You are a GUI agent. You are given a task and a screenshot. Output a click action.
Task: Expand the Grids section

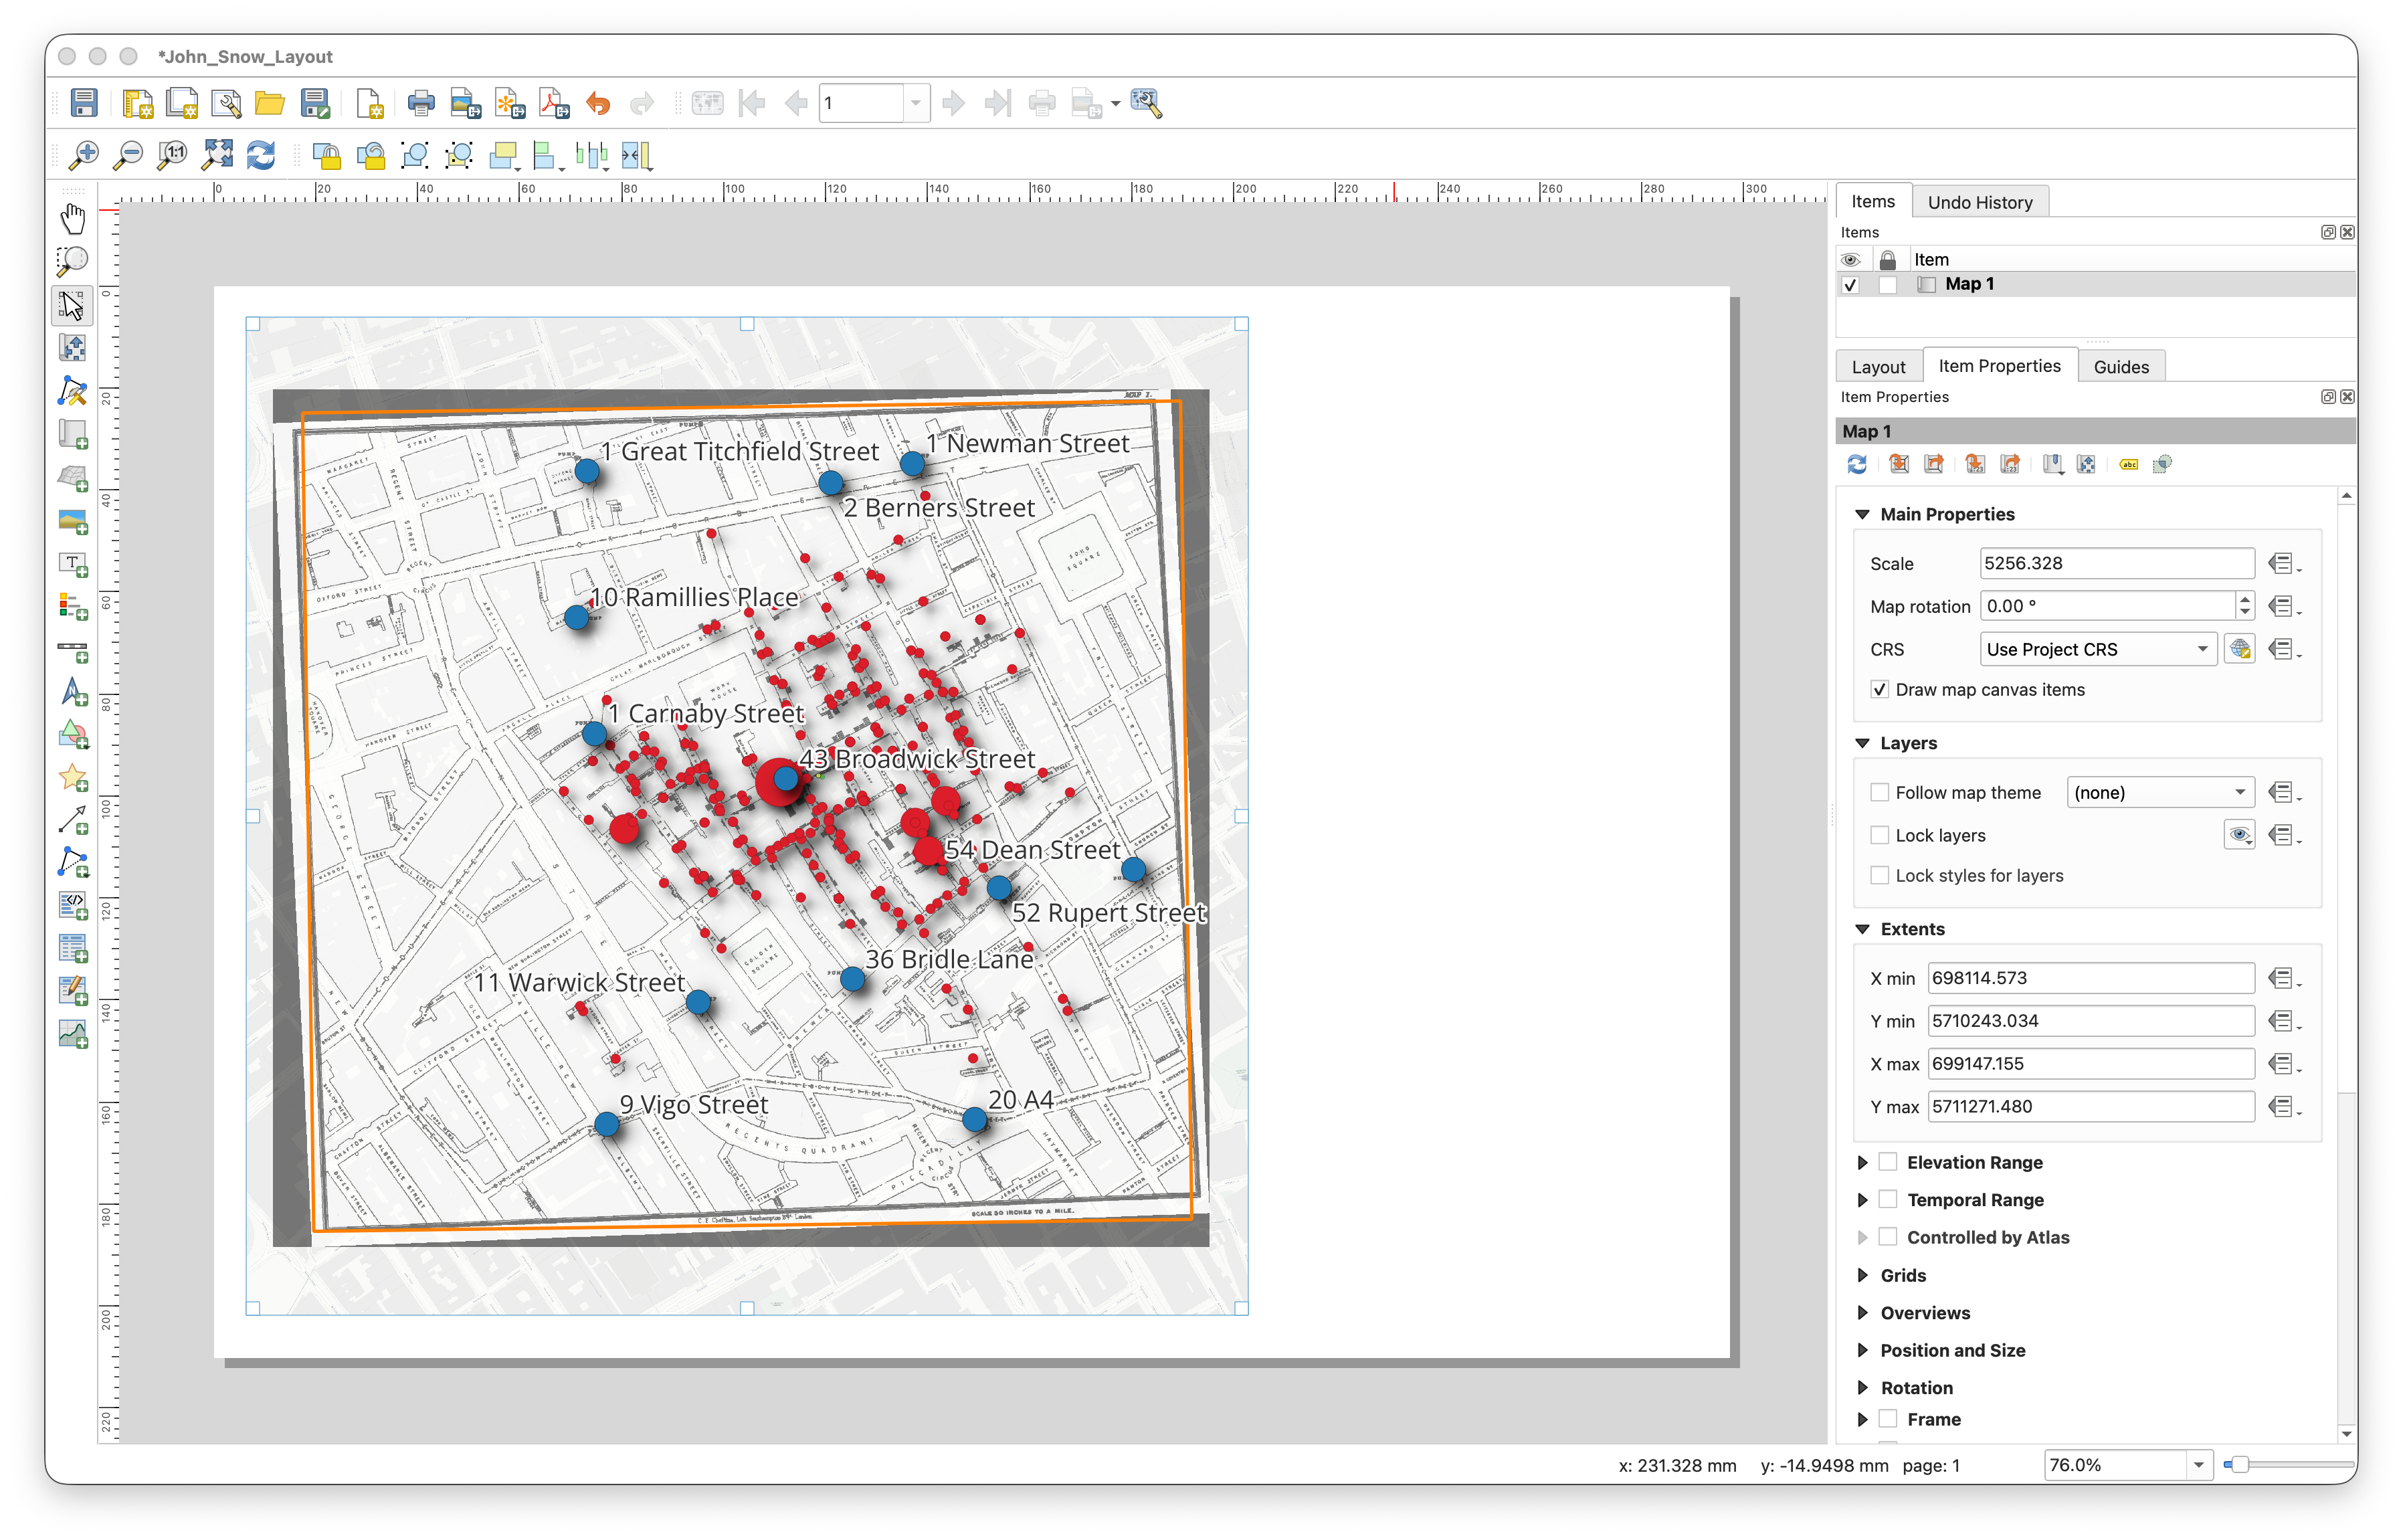[x=1862, y=1275]
